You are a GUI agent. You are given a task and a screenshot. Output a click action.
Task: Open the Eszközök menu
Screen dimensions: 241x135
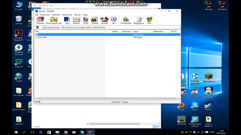pyautogui.click(x=56, y=15)
